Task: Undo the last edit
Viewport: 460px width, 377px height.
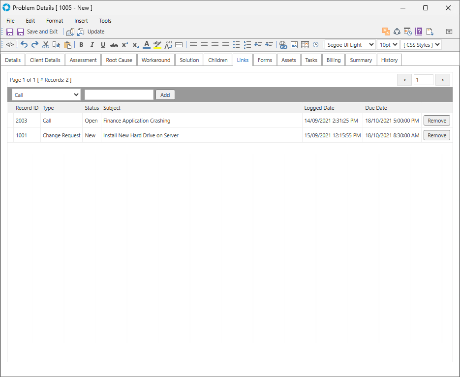Action: tap(24, 45)
